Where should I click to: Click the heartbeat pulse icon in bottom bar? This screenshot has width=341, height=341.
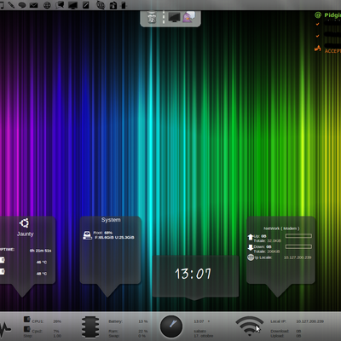(x=5, y=328)
